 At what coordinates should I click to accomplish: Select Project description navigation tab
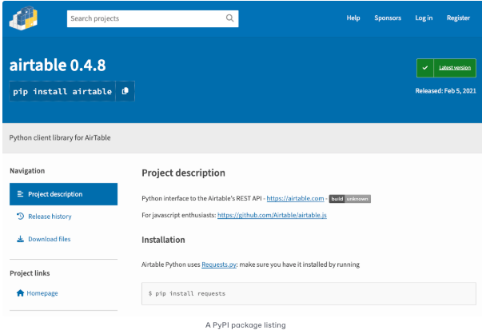point(63,194)
